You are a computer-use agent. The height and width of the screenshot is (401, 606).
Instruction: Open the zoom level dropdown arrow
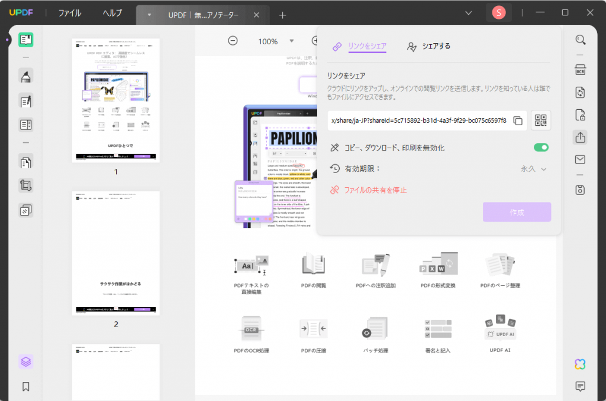pyautogui.click(x=291, y=41)
